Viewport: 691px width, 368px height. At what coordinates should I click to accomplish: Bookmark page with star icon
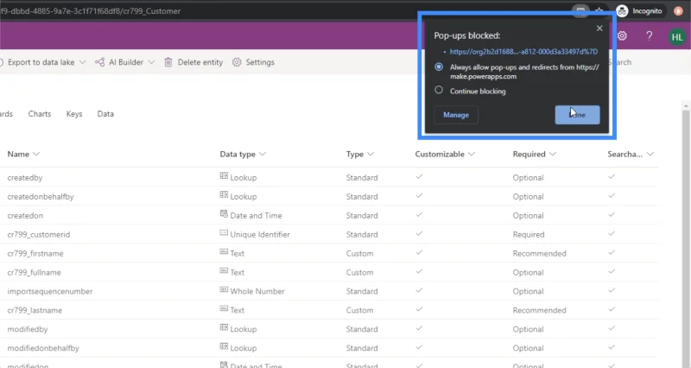[x=599, y=10]
